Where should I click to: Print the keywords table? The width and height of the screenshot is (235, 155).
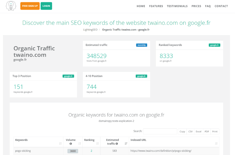(215, 132)
